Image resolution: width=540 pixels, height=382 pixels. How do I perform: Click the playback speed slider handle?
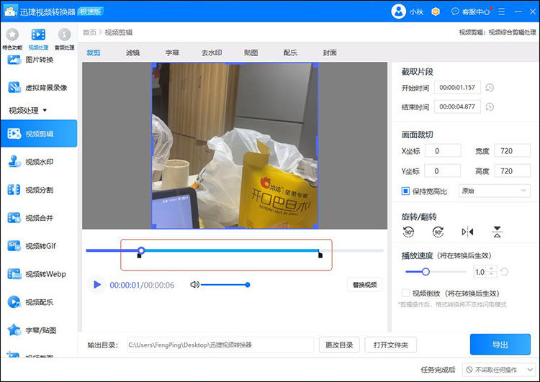[426, 272]
